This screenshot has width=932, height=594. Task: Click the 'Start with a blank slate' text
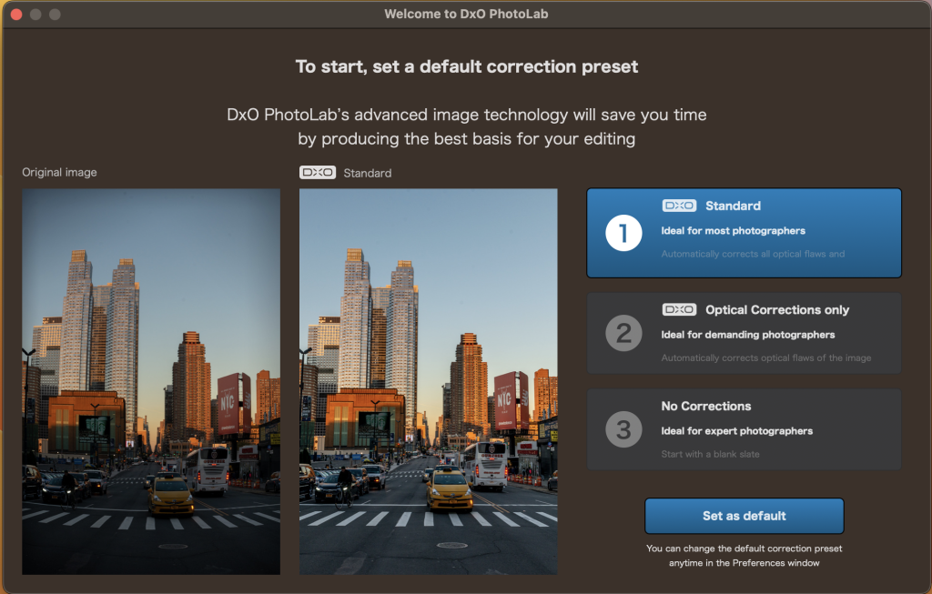pos(710,454)
